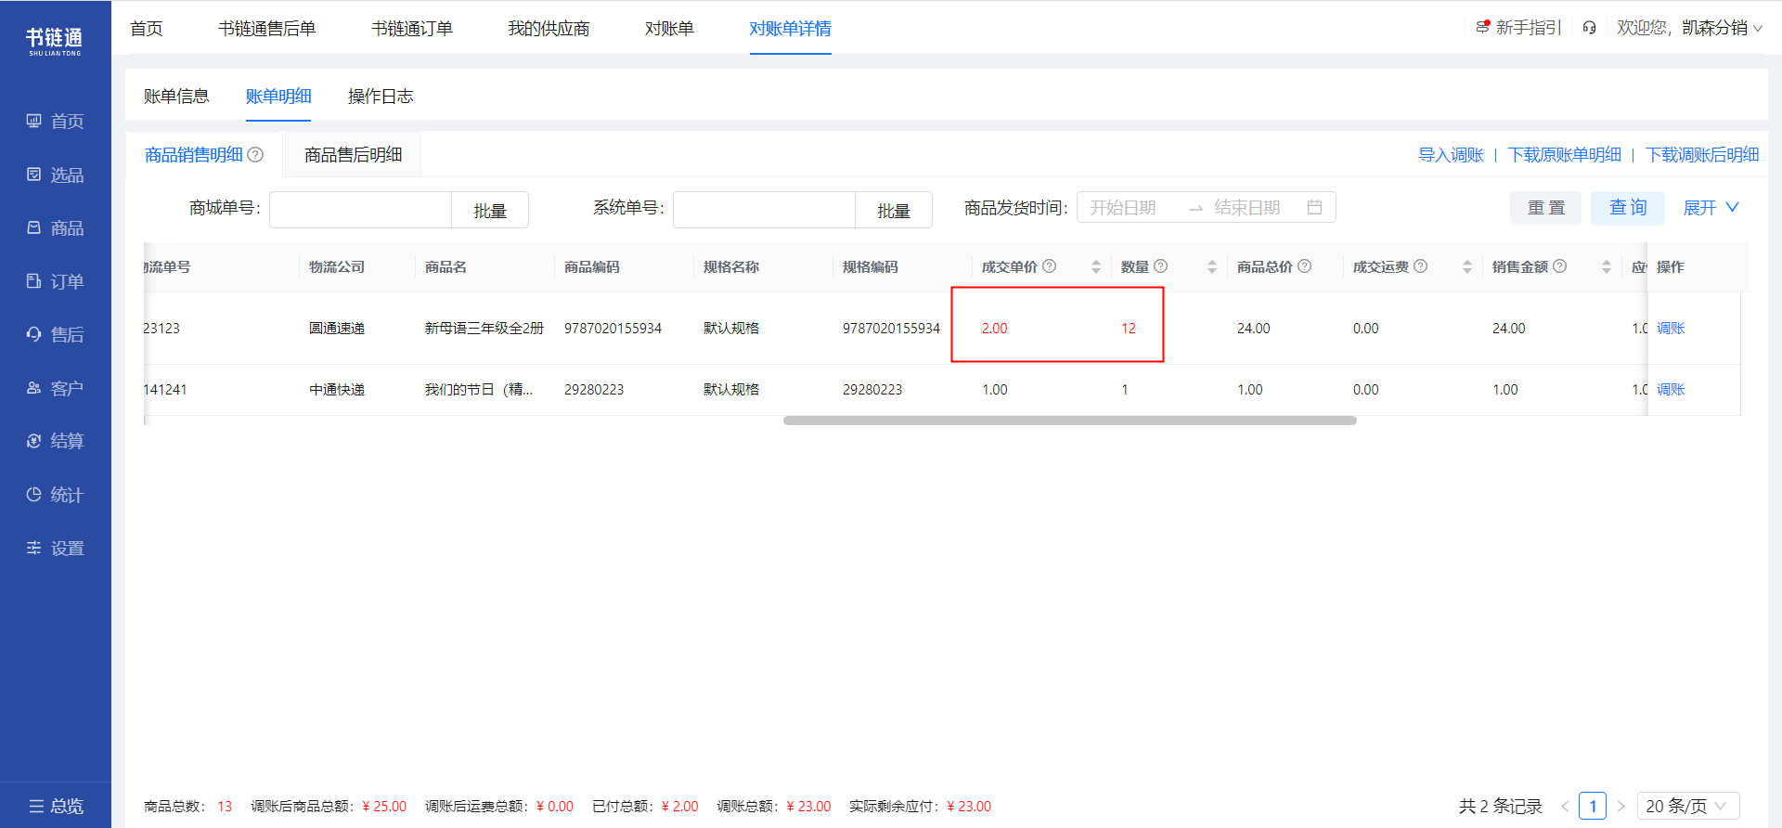
Task: Open 统计 in the sidebar
Action: point(56,495)
